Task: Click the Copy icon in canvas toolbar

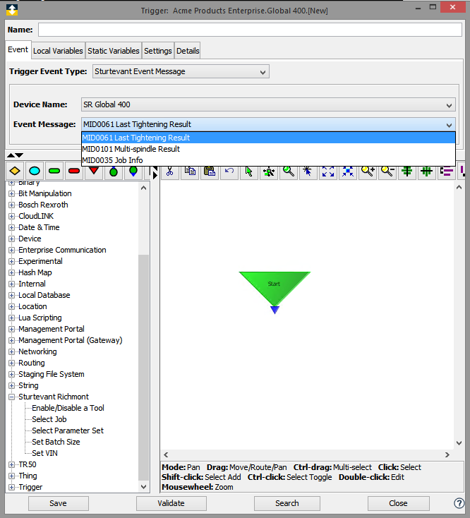Action: coord(190,171)
